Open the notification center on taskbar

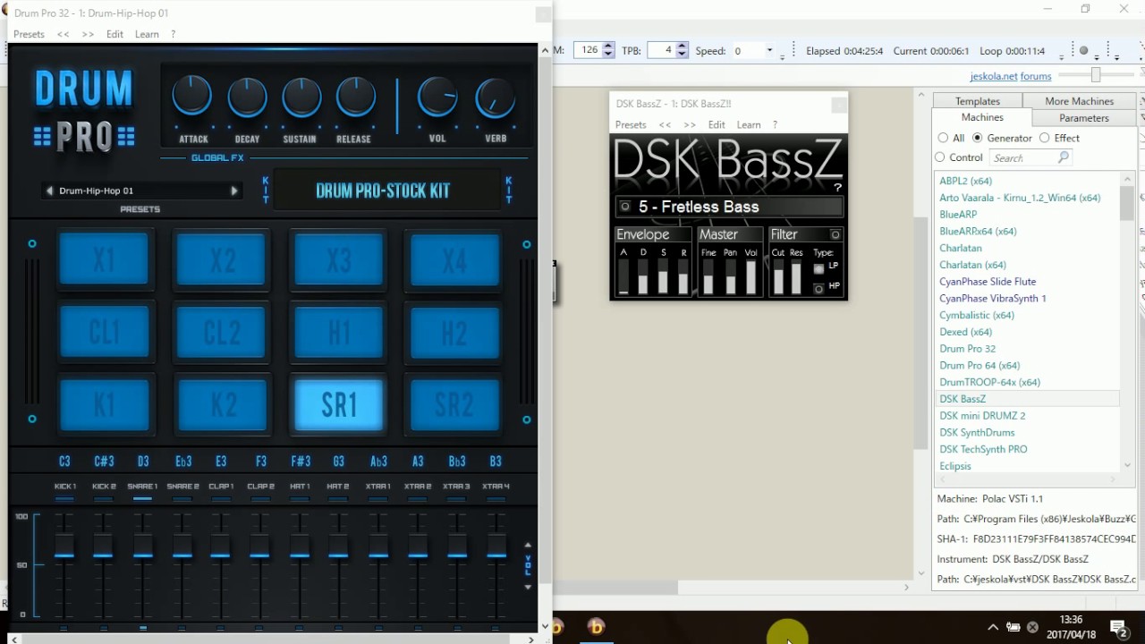[1118, 627]
